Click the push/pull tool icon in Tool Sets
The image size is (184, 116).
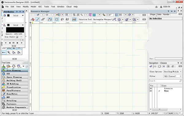click(x=3, y=66)
